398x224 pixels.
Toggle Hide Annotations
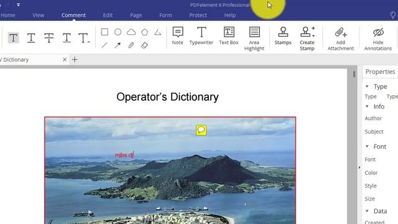[x=378, y=39]
